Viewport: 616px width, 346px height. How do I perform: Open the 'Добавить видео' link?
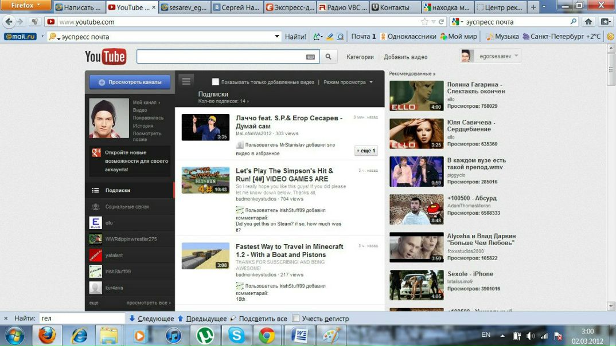[x=406, y=57]
